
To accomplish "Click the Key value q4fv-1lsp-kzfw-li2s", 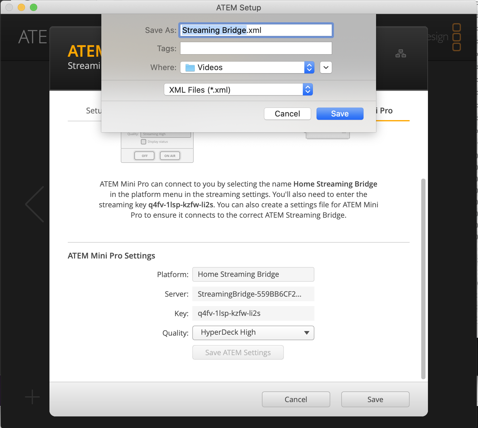I will (253, 313).
